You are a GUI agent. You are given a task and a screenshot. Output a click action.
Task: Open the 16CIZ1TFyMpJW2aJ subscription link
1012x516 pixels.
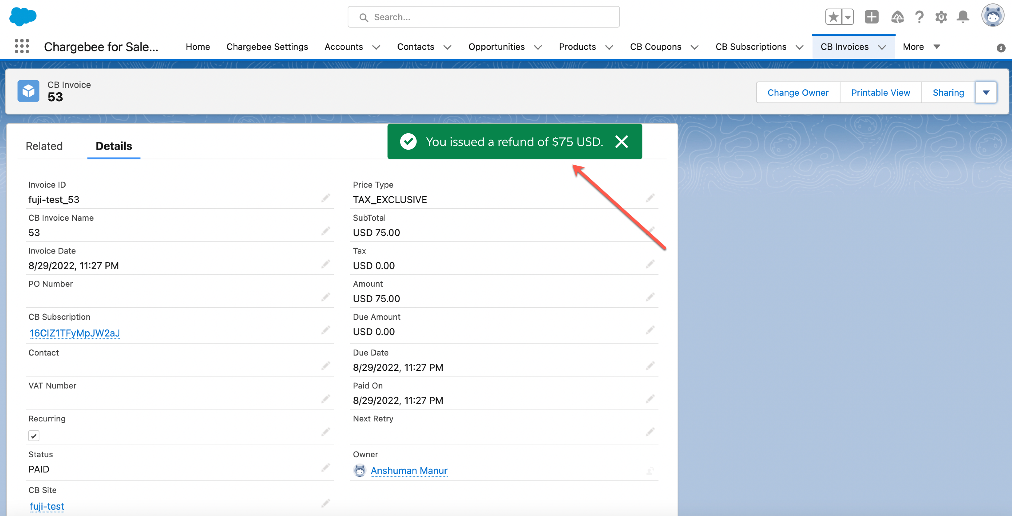coord(75,333)
